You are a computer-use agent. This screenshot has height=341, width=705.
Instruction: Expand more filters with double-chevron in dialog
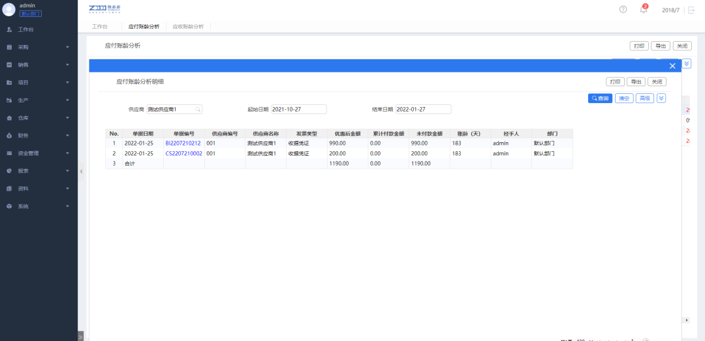(661, 98)
